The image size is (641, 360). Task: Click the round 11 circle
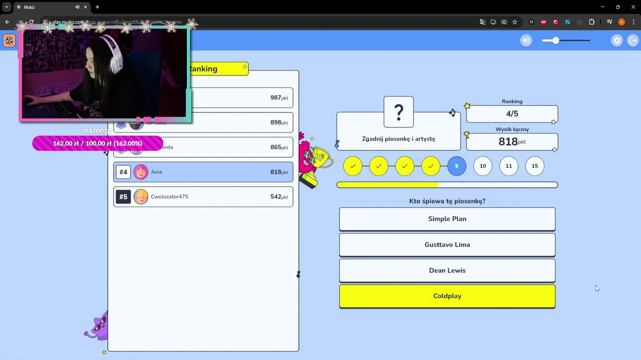click(509, 166)
